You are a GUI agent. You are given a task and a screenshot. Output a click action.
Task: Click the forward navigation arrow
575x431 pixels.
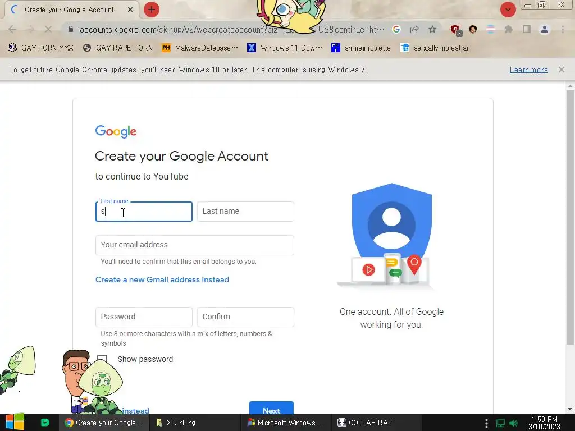pos(30,29)
